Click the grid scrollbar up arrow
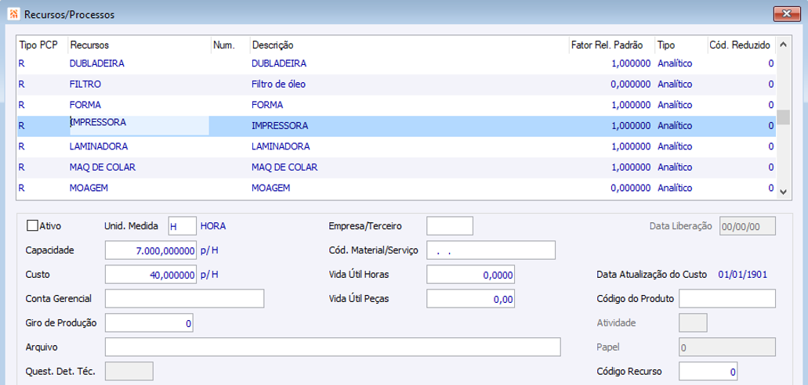This screenshot has height=385, width=808. pyautogui.click(x=783, y=45)
